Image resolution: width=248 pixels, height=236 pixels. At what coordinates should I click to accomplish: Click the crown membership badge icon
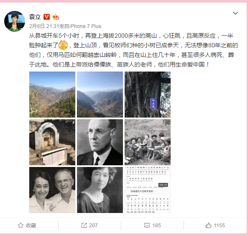point(56,17)
